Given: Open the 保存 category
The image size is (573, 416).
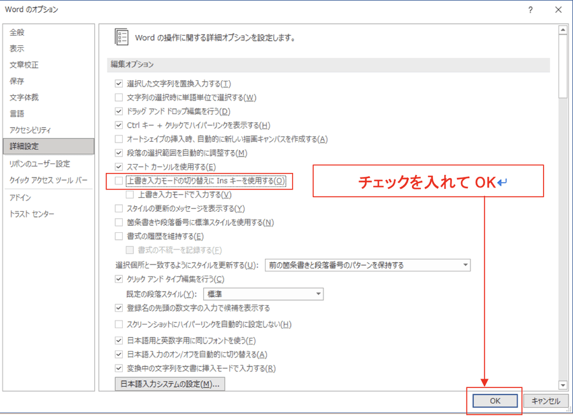Looking at the screenshot, I should 48,81.
